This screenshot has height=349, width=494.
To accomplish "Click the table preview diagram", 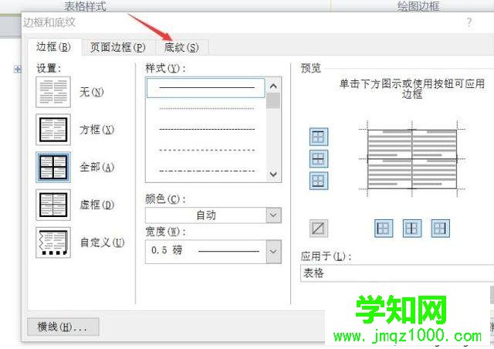I will coord(411,159).
